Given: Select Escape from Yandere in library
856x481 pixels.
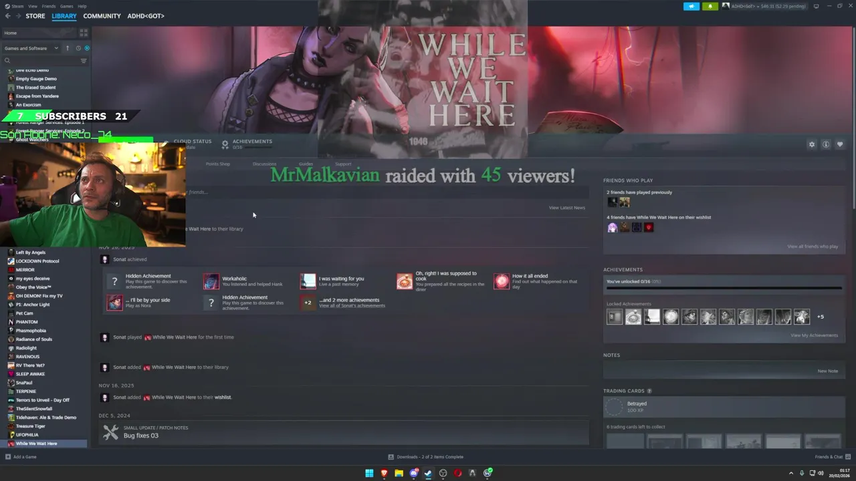Looking at the screenshot, I should [x=37, y=96].
